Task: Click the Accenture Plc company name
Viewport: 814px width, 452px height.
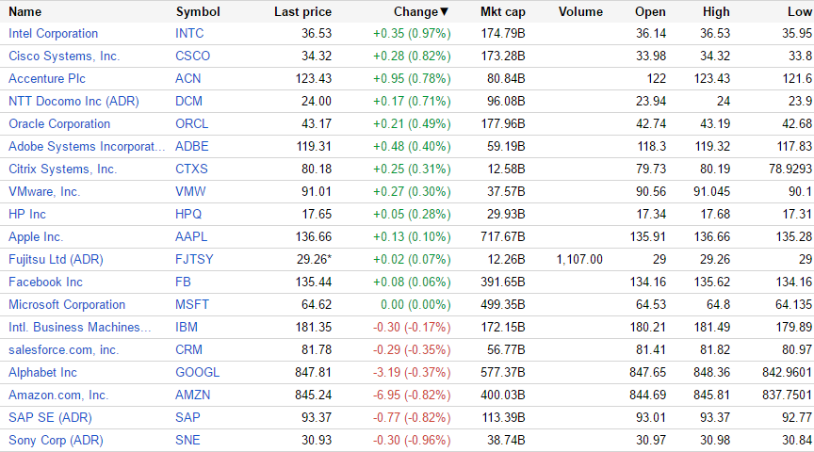Action: pyautogui.click(x=48, y=78)
